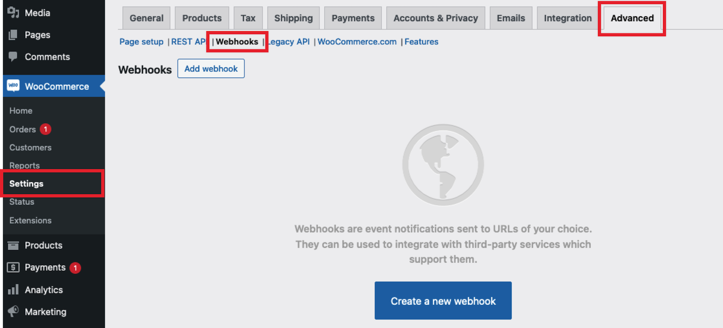This screenshot has height=328, width=723.
Task: Go to the Legacy API section
Action: (288, 42)
